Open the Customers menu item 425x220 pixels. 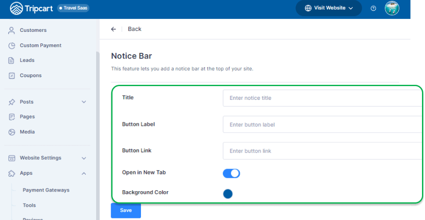[33, 30]
